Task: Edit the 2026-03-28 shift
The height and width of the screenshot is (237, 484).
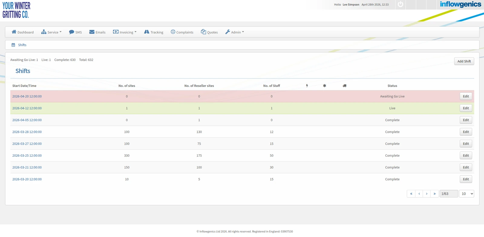Action: (466, 132)
